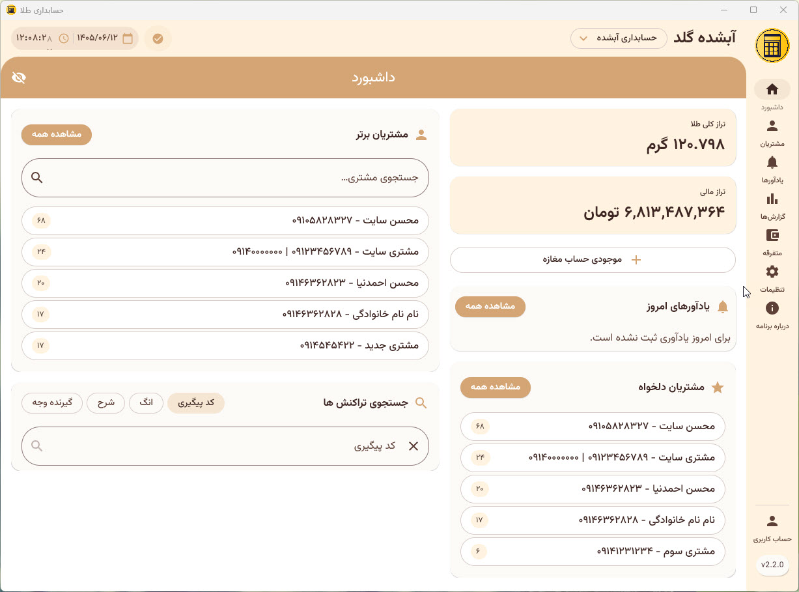This screenshot has width=799, height=592.
Task: Open نام نام خانوادگی in مشتریان دلخواه list
Action: [593, 520]
